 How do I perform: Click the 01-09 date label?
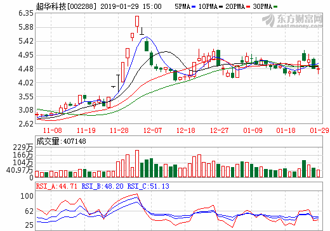pyautogui.click(x=253, y=130)
